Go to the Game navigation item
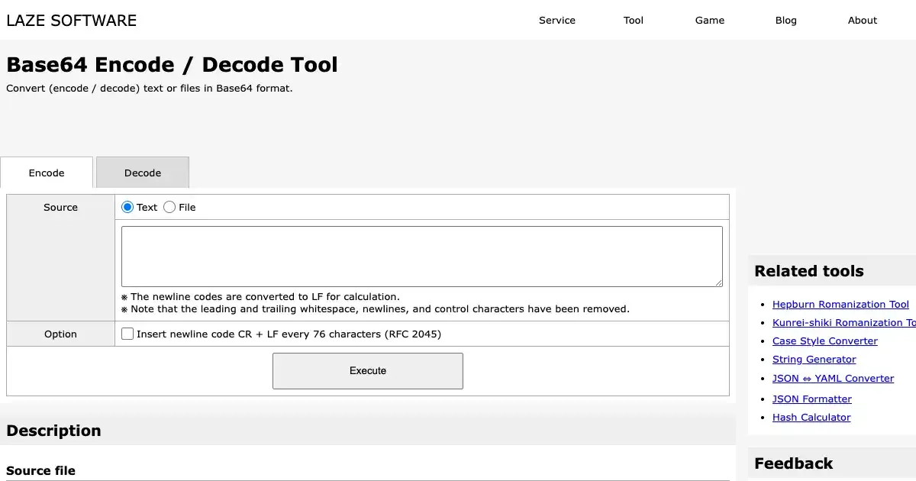Screen dimensions: 916x481 (709, 21)
